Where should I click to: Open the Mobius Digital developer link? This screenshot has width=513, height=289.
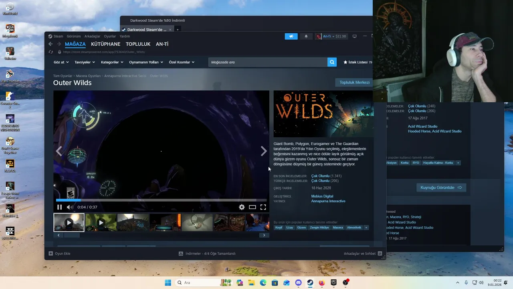pyautogui.click(x=322, y=196)
